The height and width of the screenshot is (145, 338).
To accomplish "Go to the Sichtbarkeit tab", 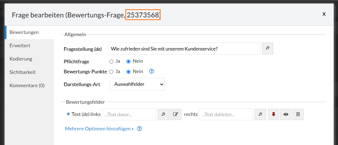I will pyautogui.click(x=23, y=72).
